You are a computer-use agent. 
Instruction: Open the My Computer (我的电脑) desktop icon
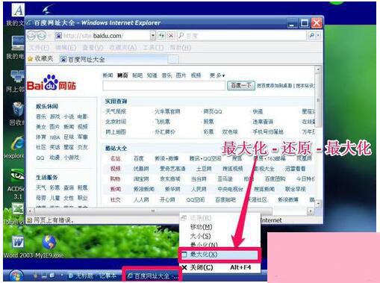point(18,43)
